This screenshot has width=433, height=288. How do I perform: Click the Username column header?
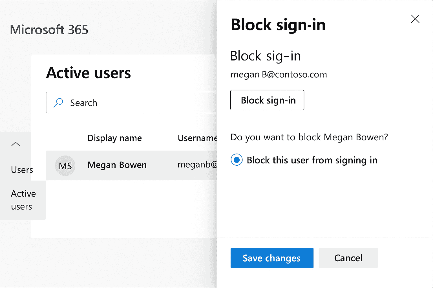[x=197, y=138]
